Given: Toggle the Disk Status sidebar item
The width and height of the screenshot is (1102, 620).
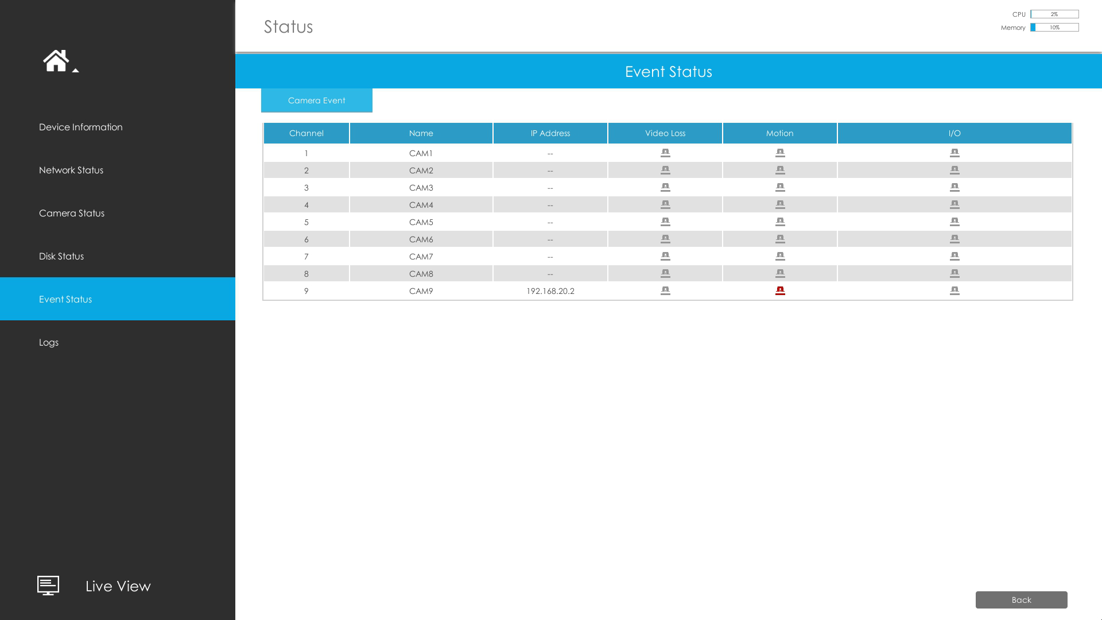Looking at the screenshot, I should coord(117,256).
